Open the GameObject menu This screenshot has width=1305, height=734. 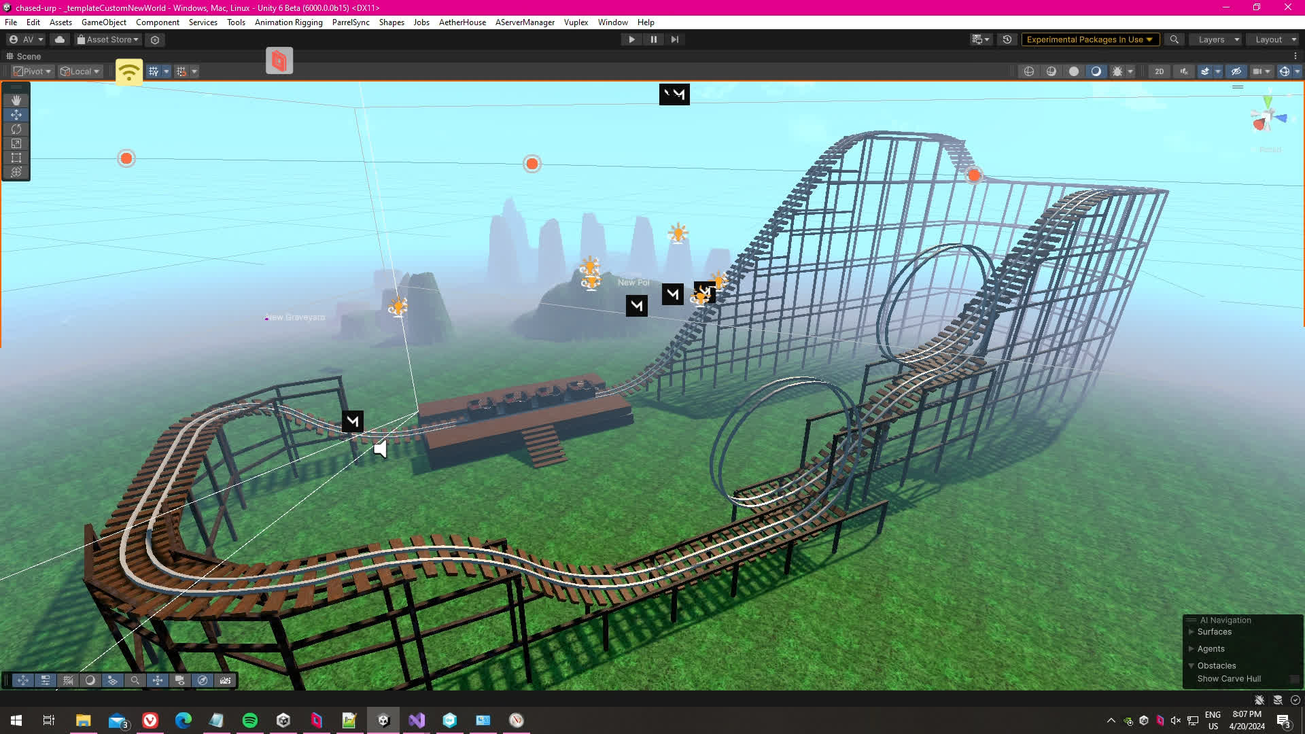[103, 22]
